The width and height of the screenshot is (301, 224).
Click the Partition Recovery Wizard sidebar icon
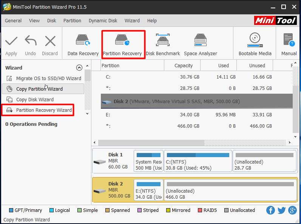[x=9, y=110]
